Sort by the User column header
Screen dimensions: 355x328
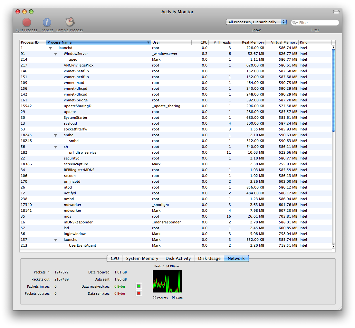point(171,42)
